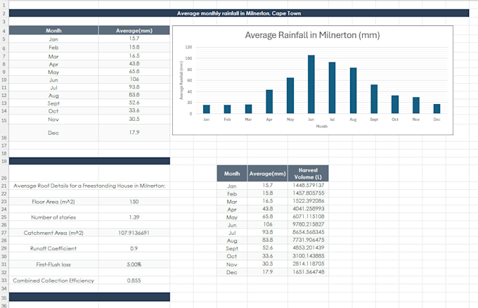
Task: Click the vertical axis title 'Average Rainfall (mm)'
Action: click(181, 80)
